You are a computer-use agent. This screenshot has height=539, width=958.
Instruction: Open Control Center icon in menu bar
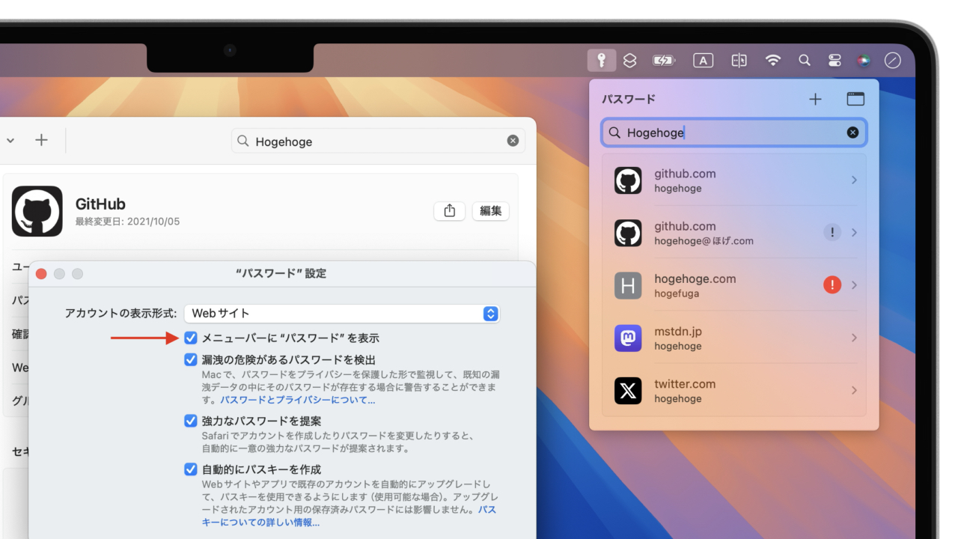835,61
